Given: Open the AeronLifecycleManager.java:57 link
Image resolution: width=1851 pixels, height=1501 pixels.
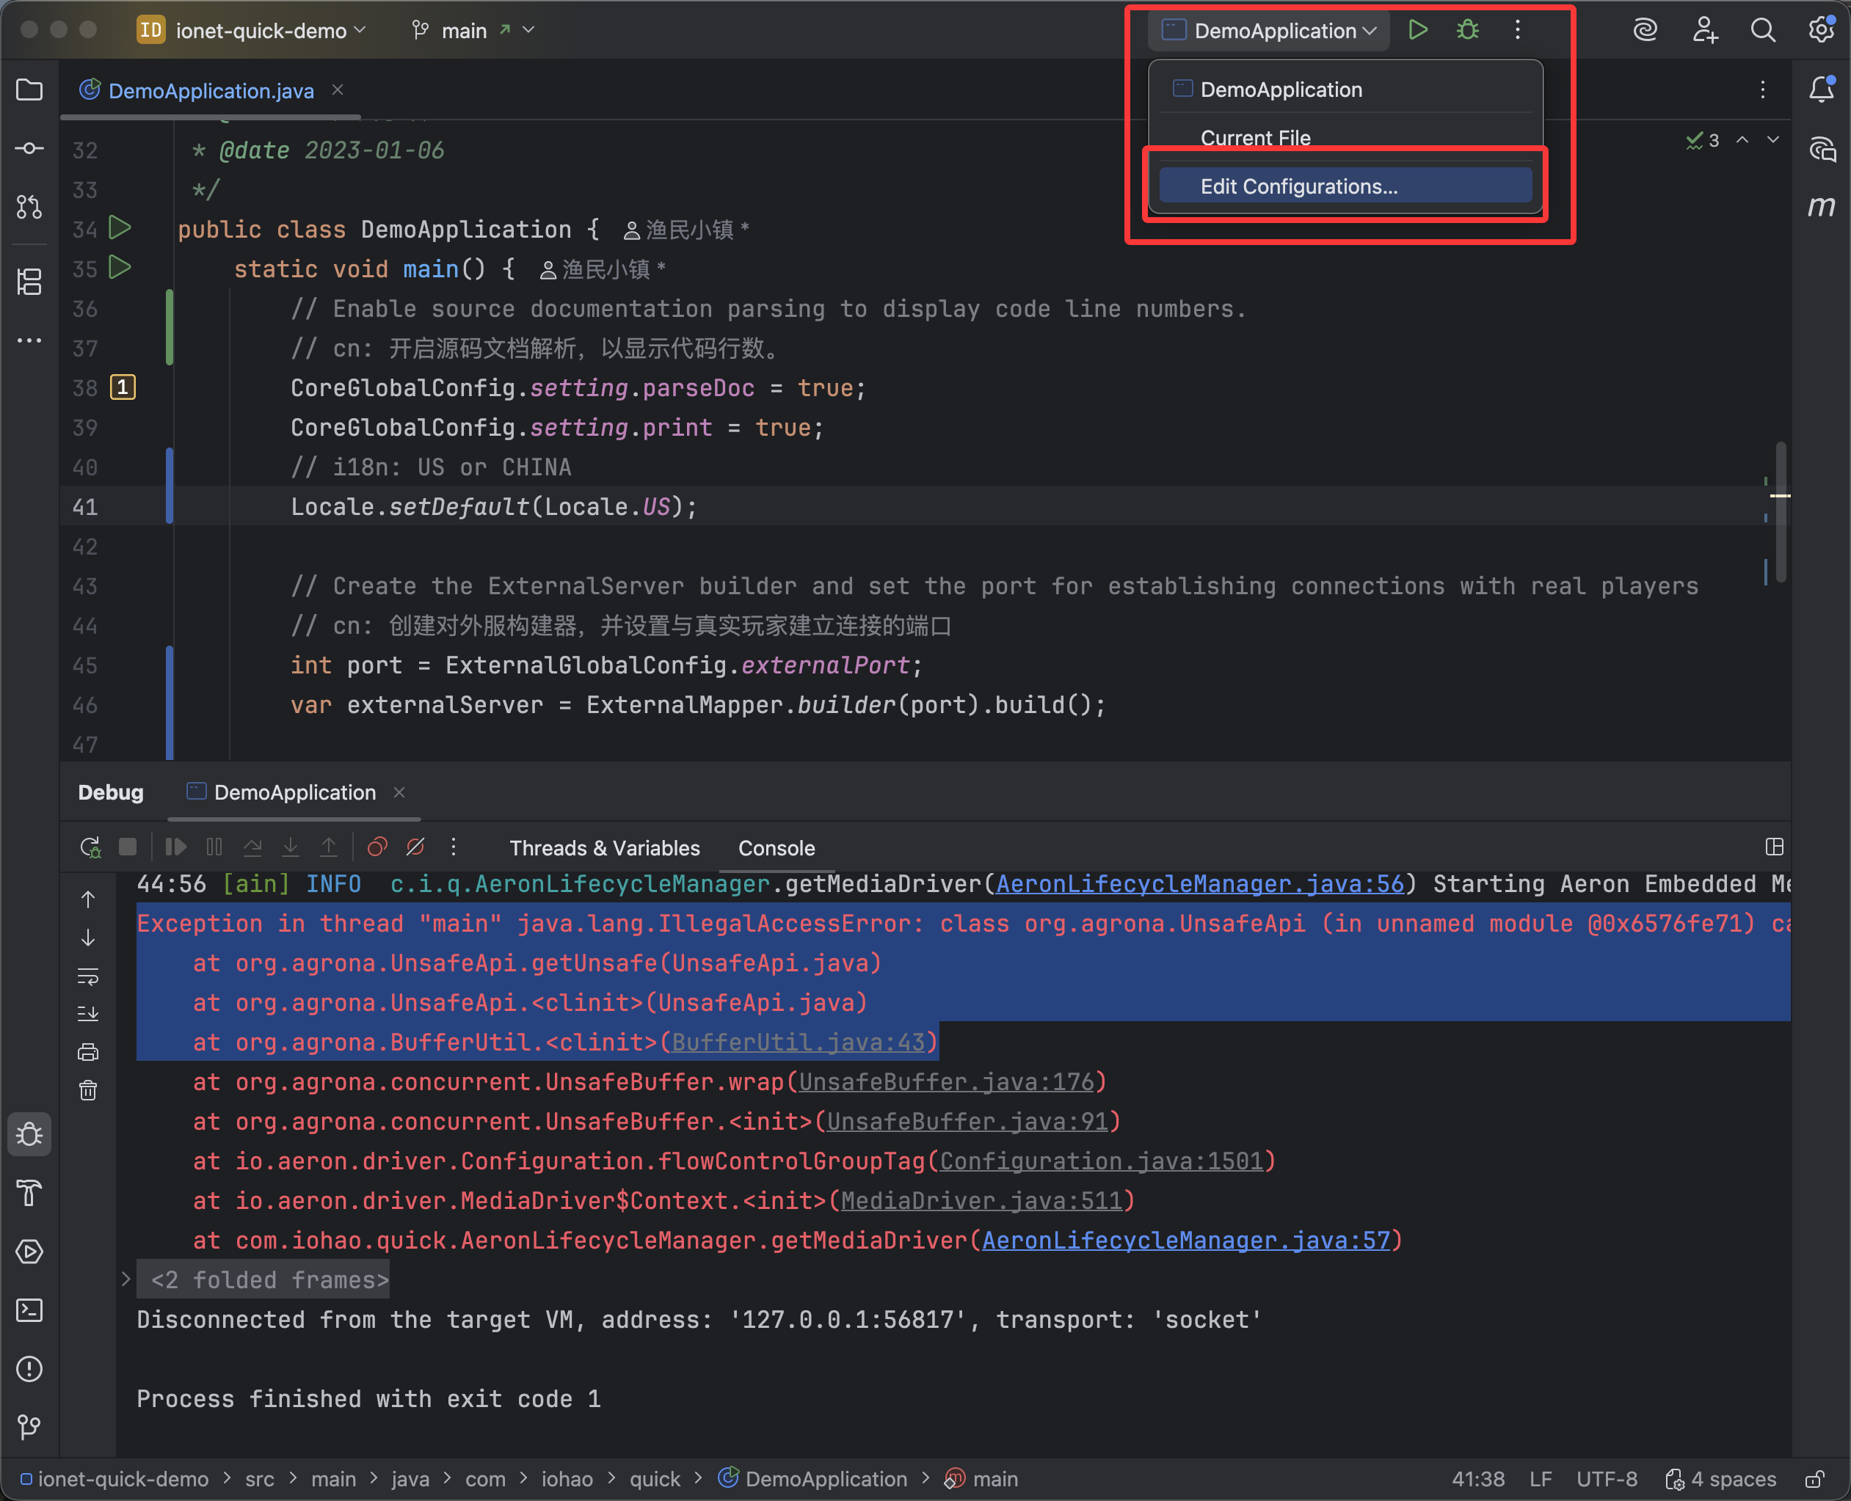Looking at the screenshot, I should click(x=1185, y=1241).
